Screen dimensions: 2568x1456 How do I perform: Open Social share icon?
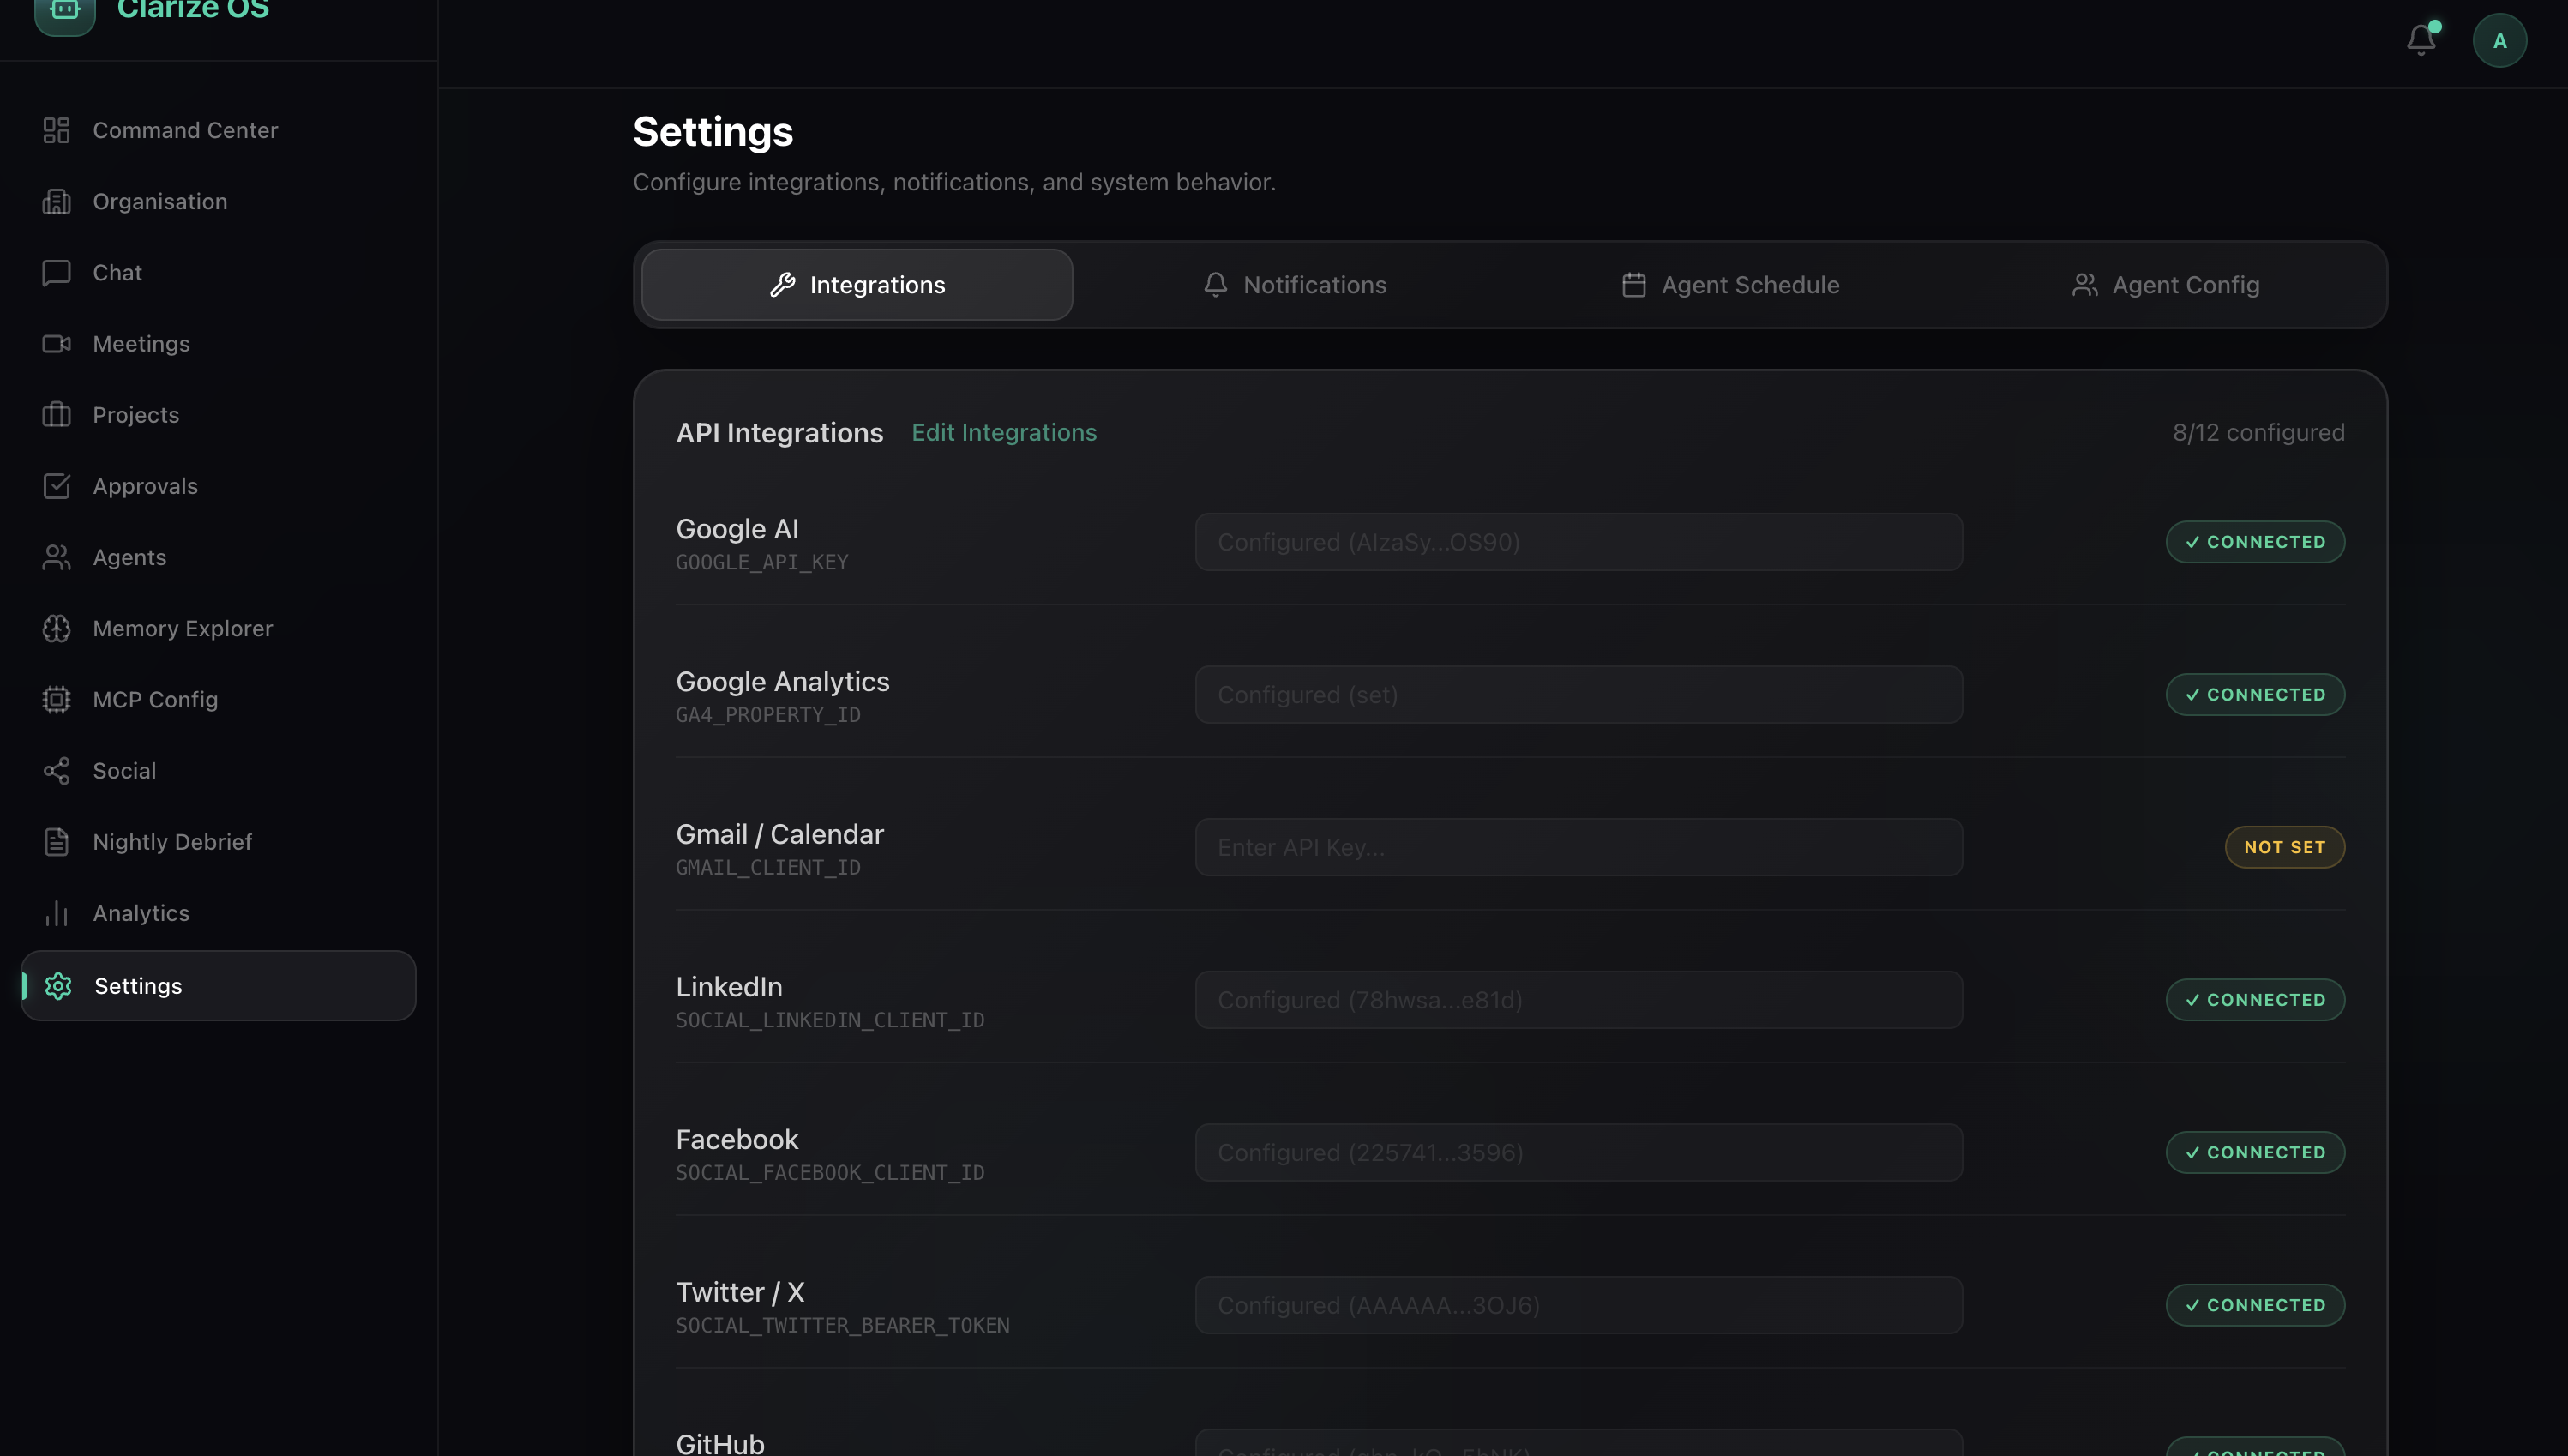point(56,771)
